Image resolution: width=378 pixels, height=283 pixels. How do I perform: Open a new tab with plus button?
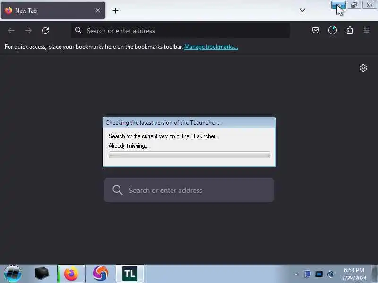pos(115,10)
